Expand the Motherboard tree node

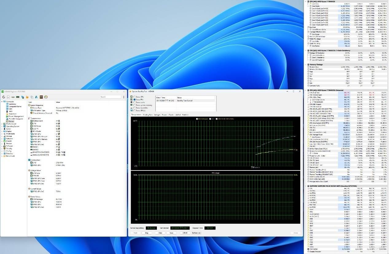[x=2, y=124]
